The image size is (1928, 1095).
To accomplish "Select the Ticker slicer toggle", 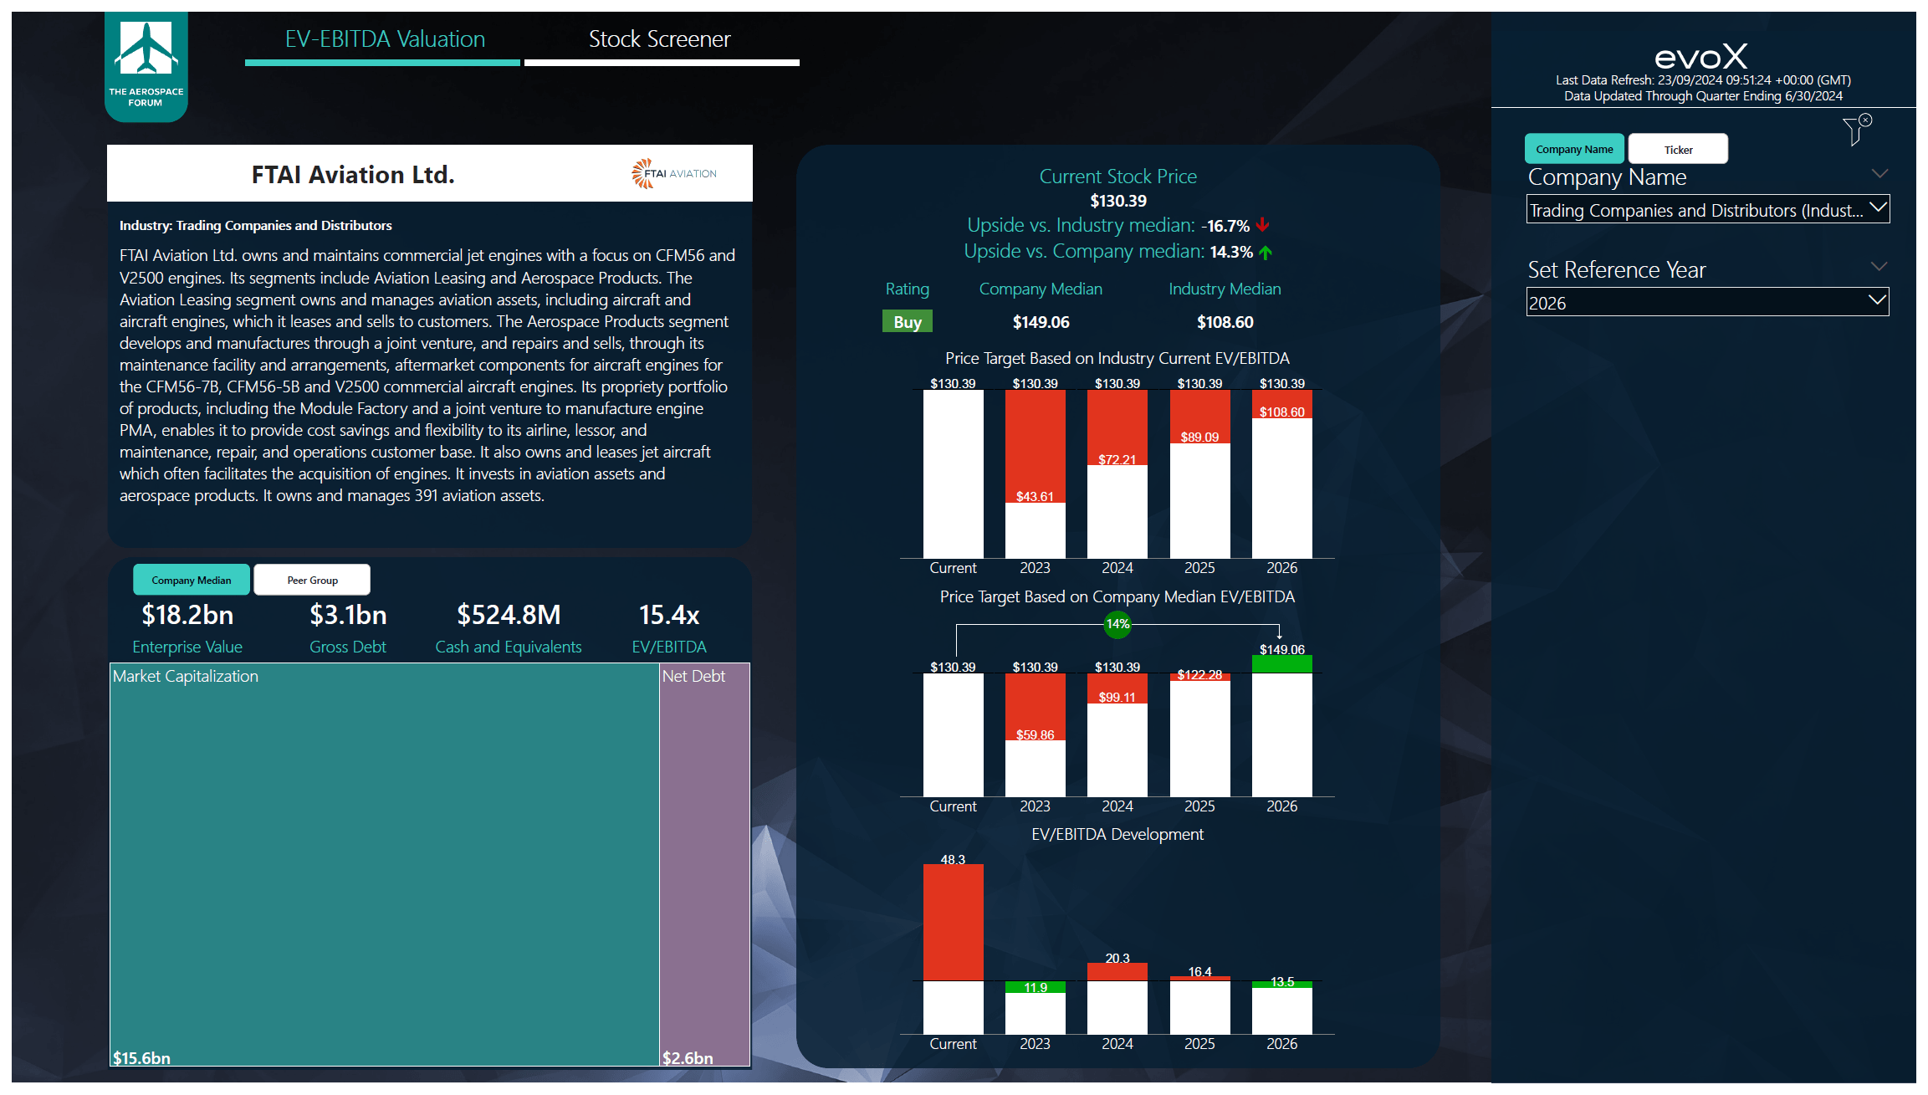I will 1678,149.
